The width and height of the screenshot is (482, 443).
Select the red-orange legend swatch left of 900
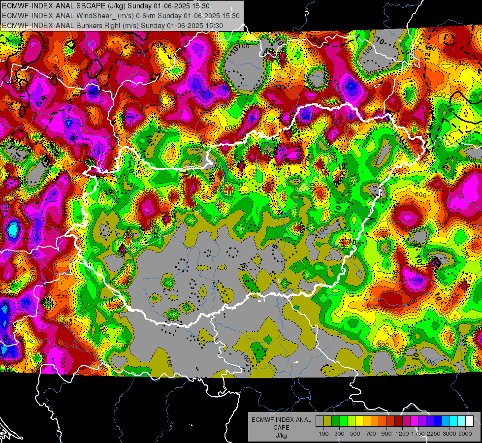point(383,421)
